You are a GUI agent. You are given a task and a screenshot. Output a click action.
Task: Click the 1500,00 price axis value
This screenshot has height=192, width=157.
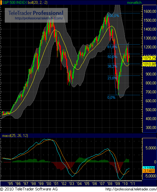[150, 20]
